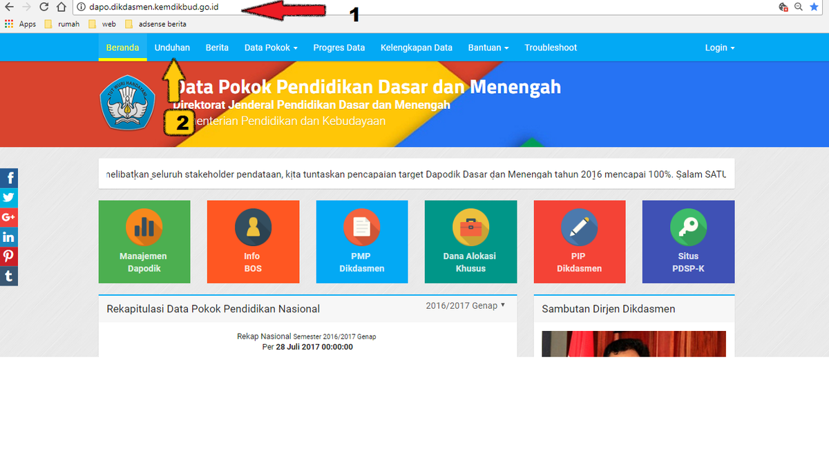Open the browser Home icon
The height and width of the screenshot is (475, 829).
pyautogui.click(x=61, y=7)
